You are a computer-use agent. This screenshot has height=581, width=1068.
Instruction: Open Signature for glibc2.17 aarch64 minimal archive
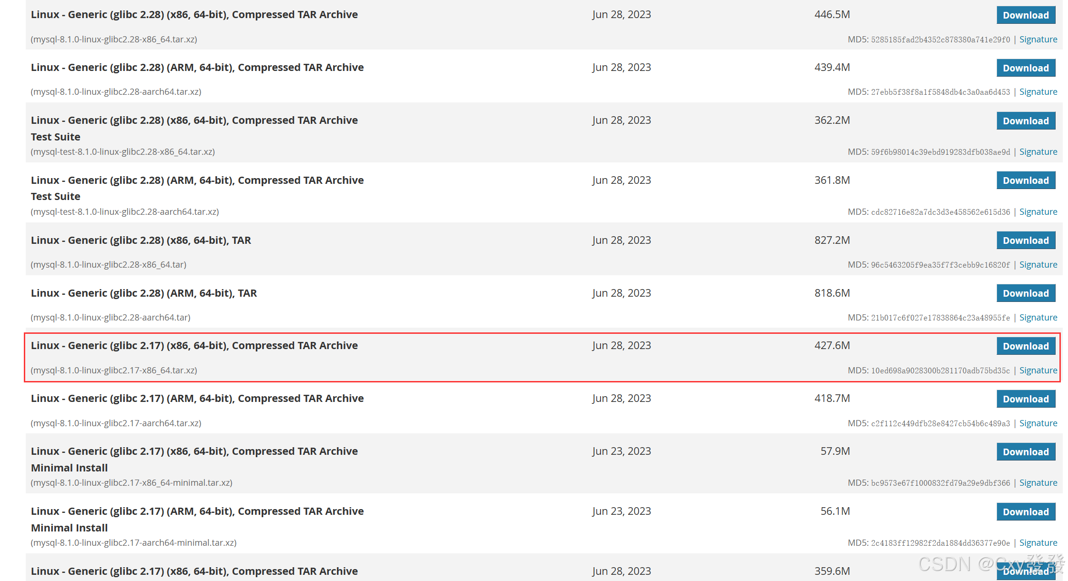click(1037, 543)
